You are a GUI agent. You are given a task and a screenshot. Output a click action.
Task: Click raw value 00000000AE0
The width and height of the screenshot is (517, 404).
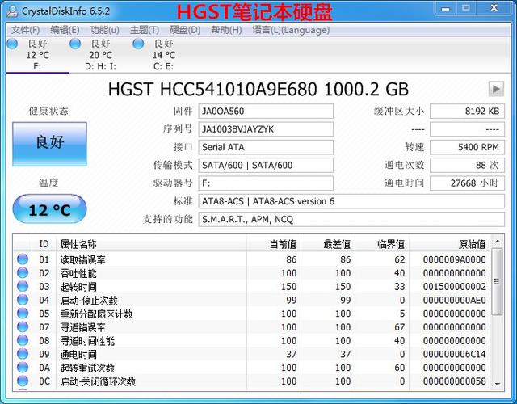click(x=454, y=300)
